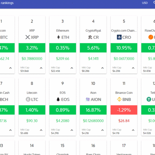Expand the Binance Coin card chevron
This screenshot has height=155, width=155.
pos(133,130)
